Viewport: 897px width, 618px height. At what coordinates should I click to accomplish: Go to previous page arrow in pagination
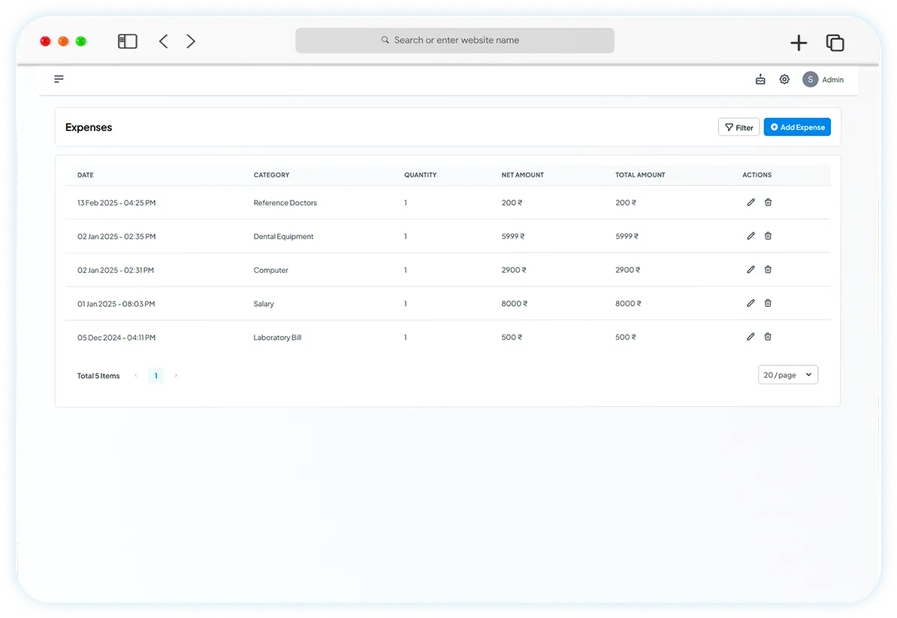point(135,376)
